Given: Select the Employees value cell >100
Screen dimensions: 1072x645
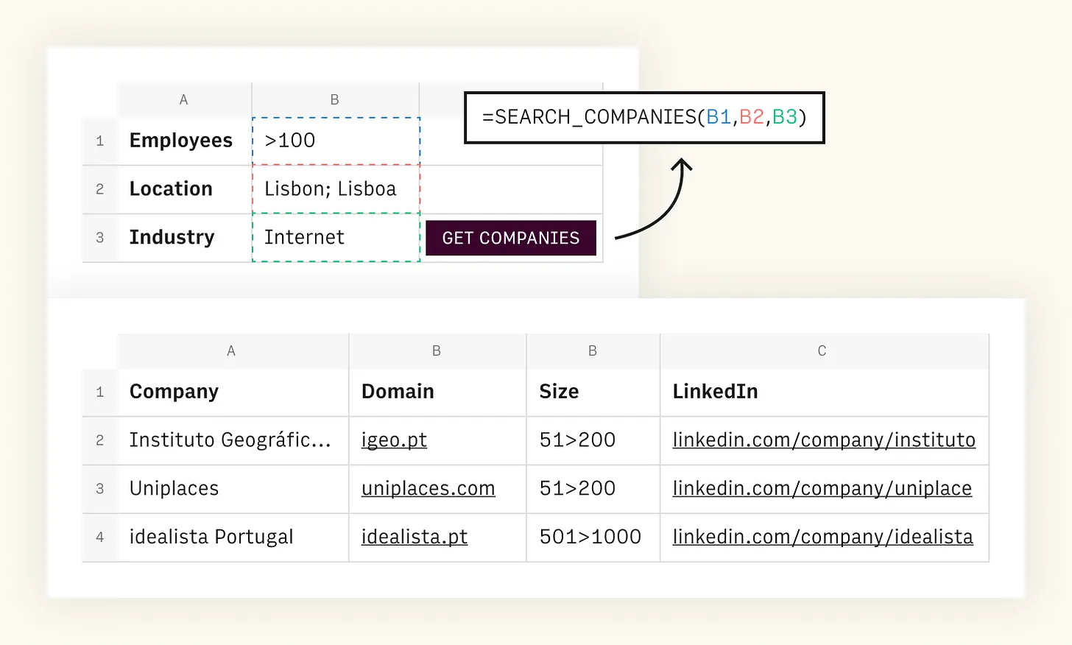Looking at the screenshot, I should click(x=336, y=141).
